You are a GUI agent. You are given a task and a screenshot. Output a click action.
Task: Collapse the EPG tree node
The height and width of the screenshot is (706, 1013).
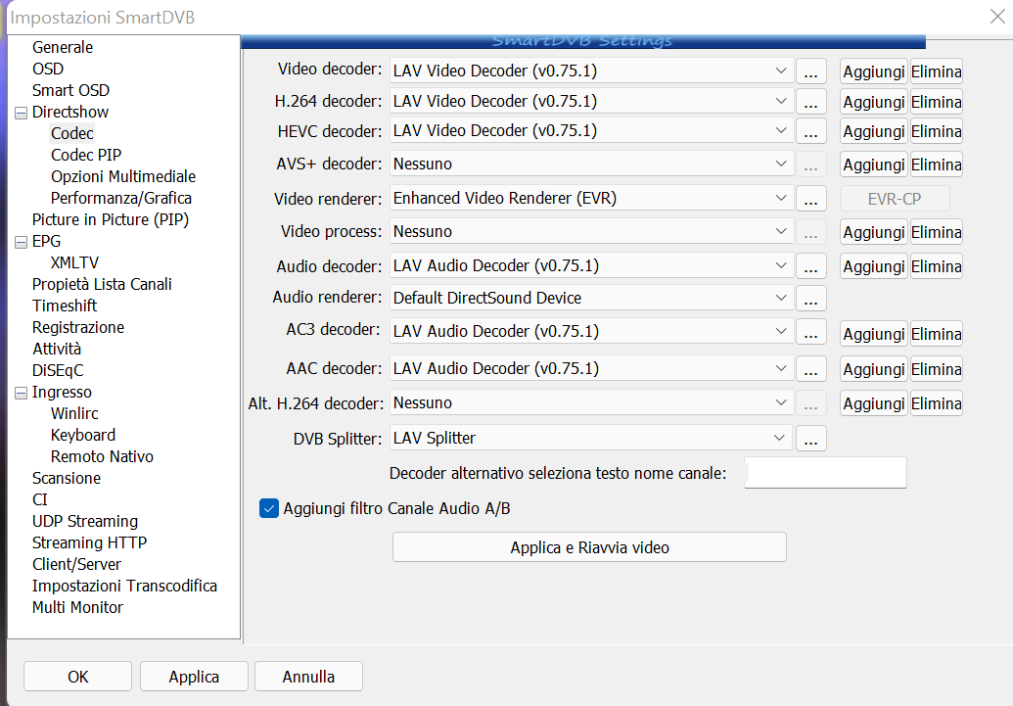pos(22,242)
